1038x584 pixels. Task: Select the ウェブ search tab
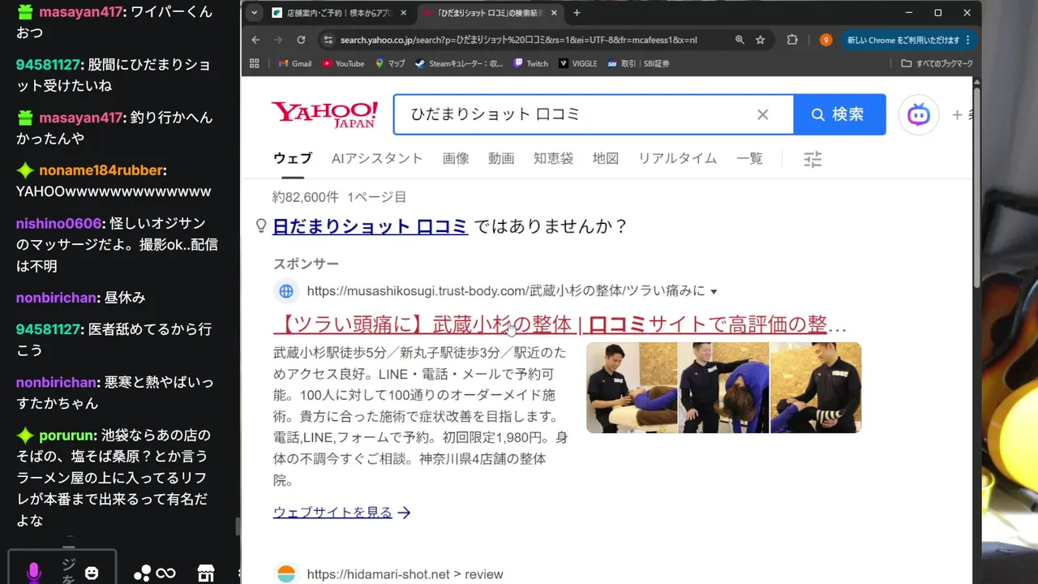pyautogui.click(x=293, y=159)
